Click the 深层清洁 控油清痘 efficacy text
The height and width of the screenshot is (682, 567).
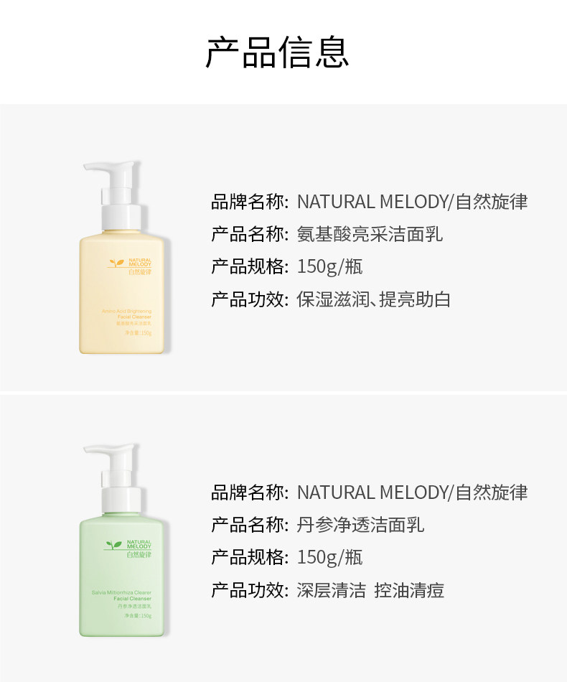tap(370, 590)
